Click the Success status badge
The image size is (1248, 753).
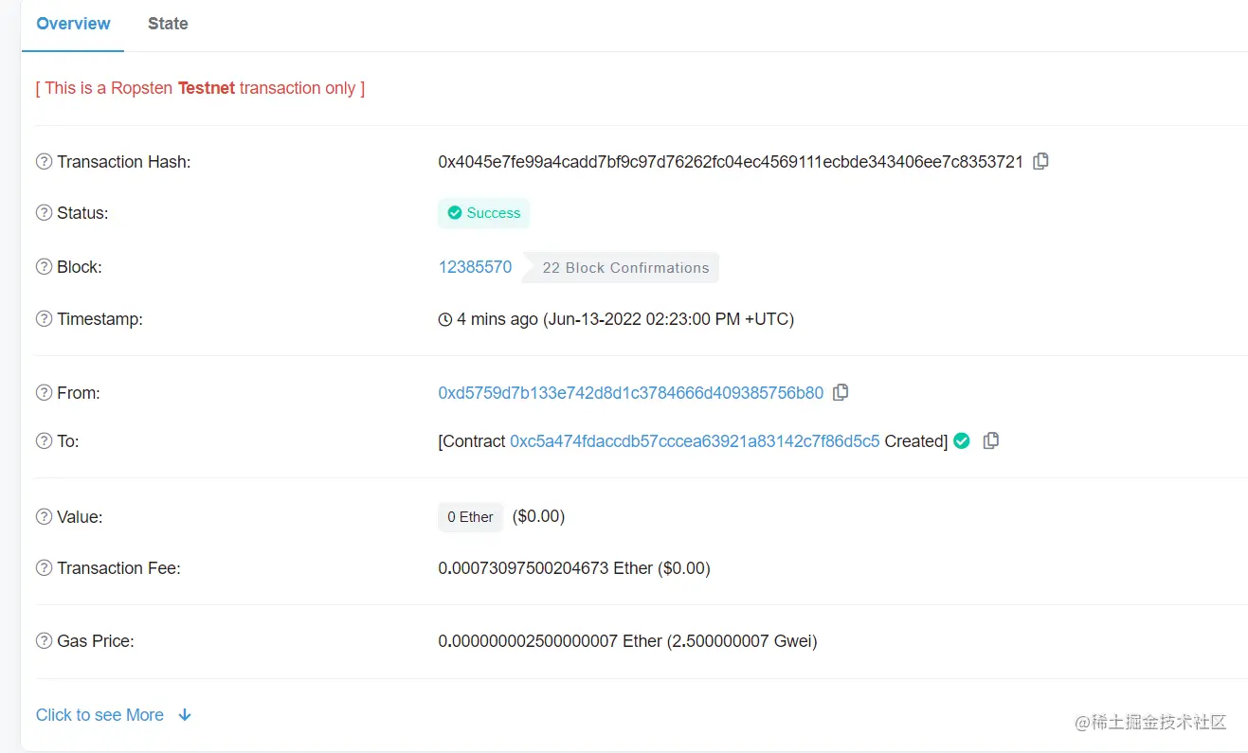coord(483,213)
